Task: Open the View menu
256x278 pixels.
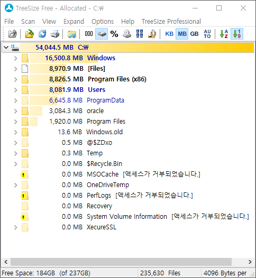Action: click(x=49, y=22)
